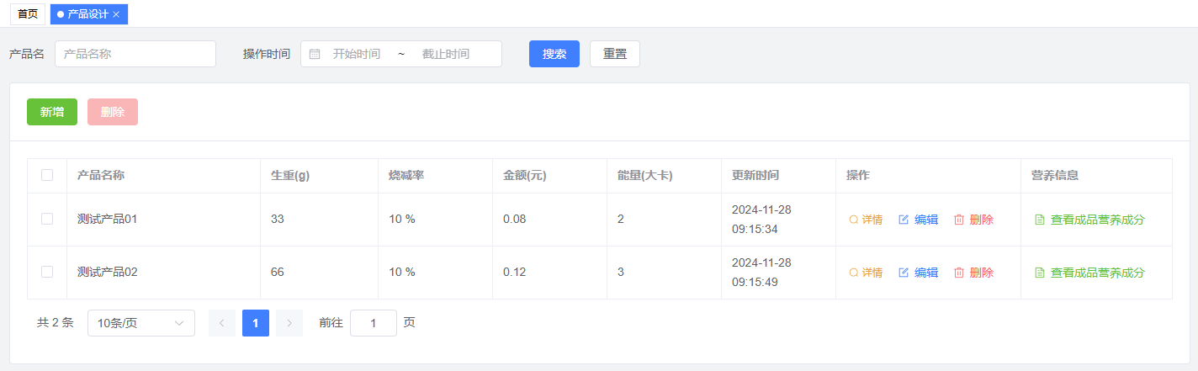Click the 前往 page jump input
Image resolution: width=1198 pixels, height=371 pixels.
tap(374, 323)
